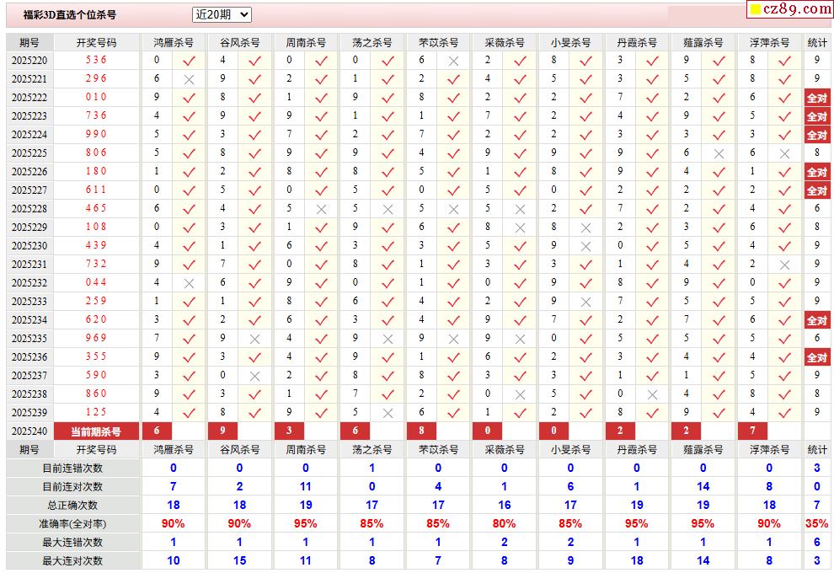Click the 全对 badge in row 2025222
Screen dimensions: 834x573
pos(817,98)
